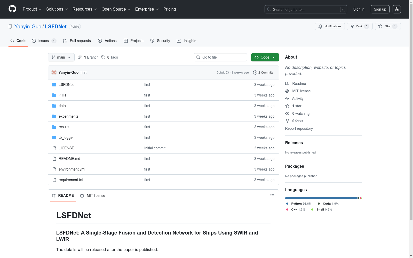This screenshot has width=413, height=258.
Task: Open Shell 0.2% language link
Action: pos(322,209)
